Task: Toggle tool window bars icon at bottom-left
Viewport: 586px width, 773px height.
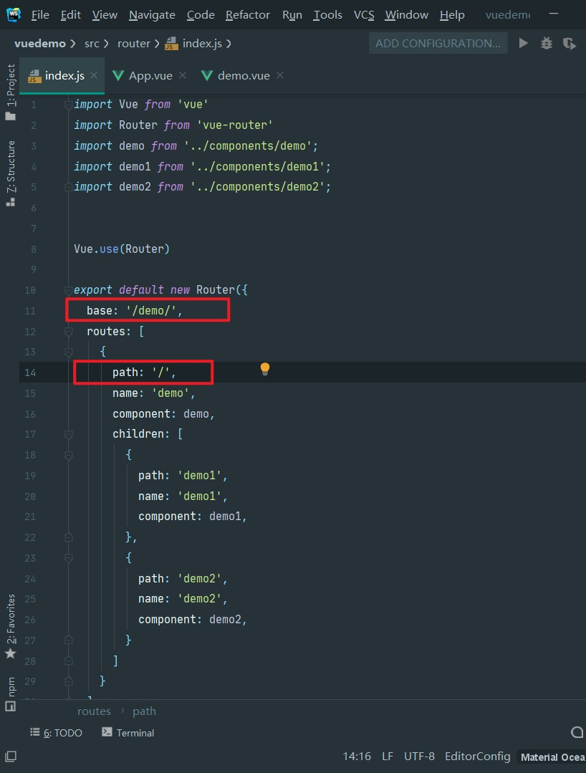Action: point(10,756)
